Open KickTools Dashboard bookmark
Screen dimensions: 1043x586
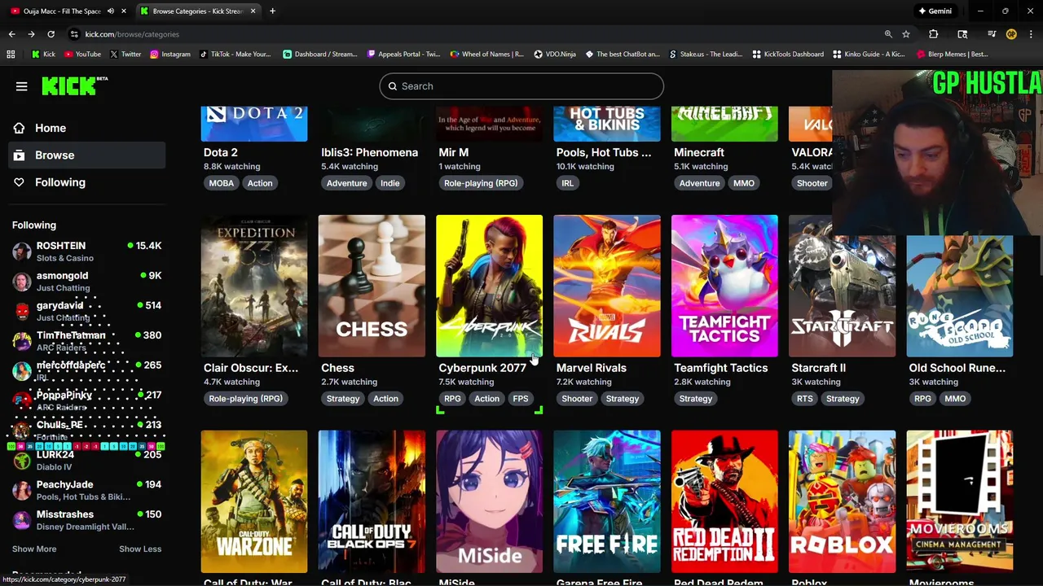point(788,55)
